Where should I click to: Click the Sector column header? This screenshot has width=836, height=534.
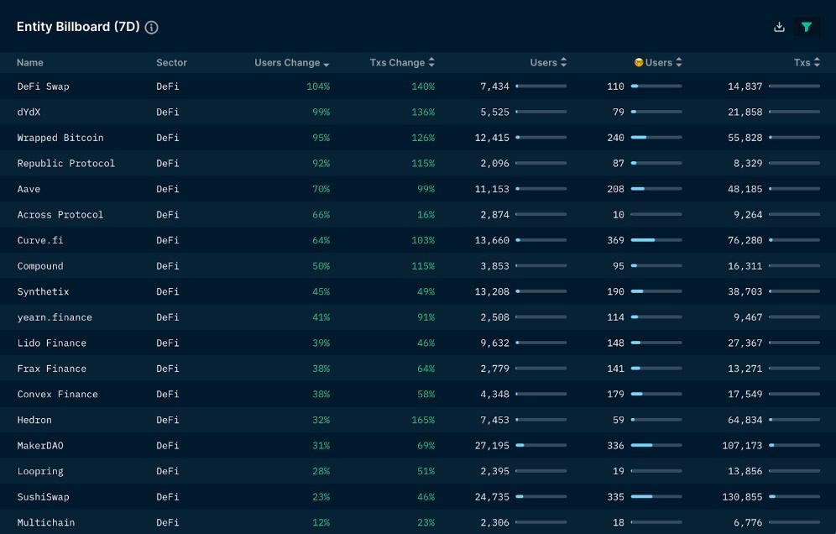point(172,62)
